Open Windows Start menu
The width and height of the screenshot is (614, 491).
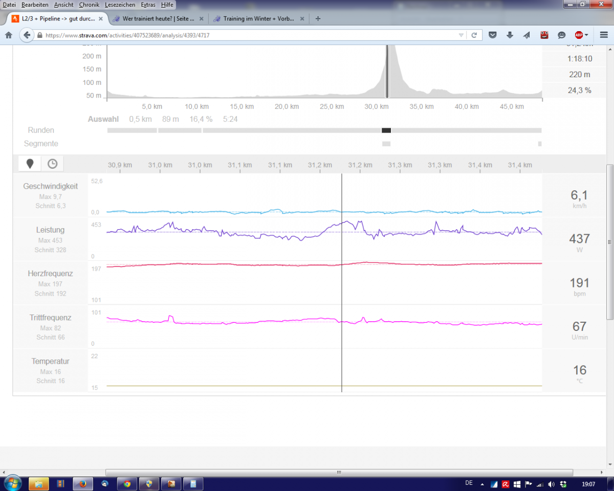click(x=12, y=483)
